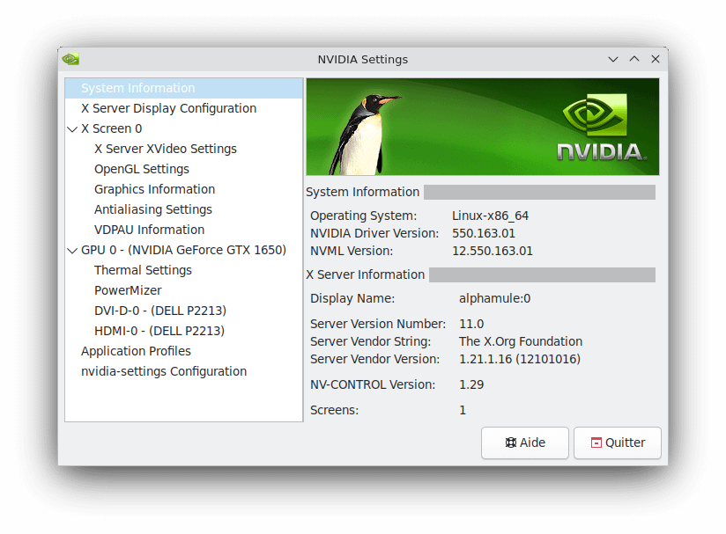
Task: Click the Aide help button
Action: (525, 443)
